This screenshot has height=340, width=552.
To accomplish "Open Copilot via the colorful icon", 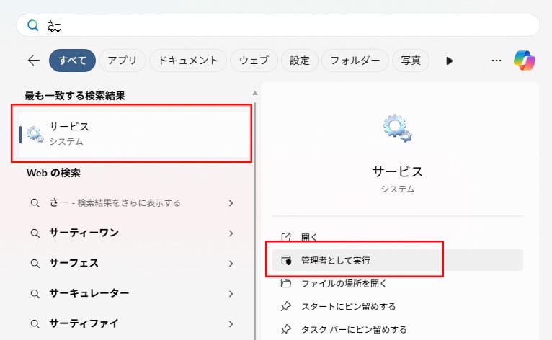I will coord(524,61).
